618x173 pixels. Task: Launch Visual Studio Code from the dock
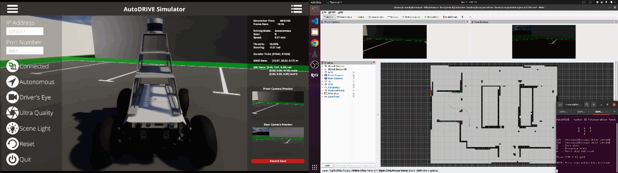[x=315, y=21]
